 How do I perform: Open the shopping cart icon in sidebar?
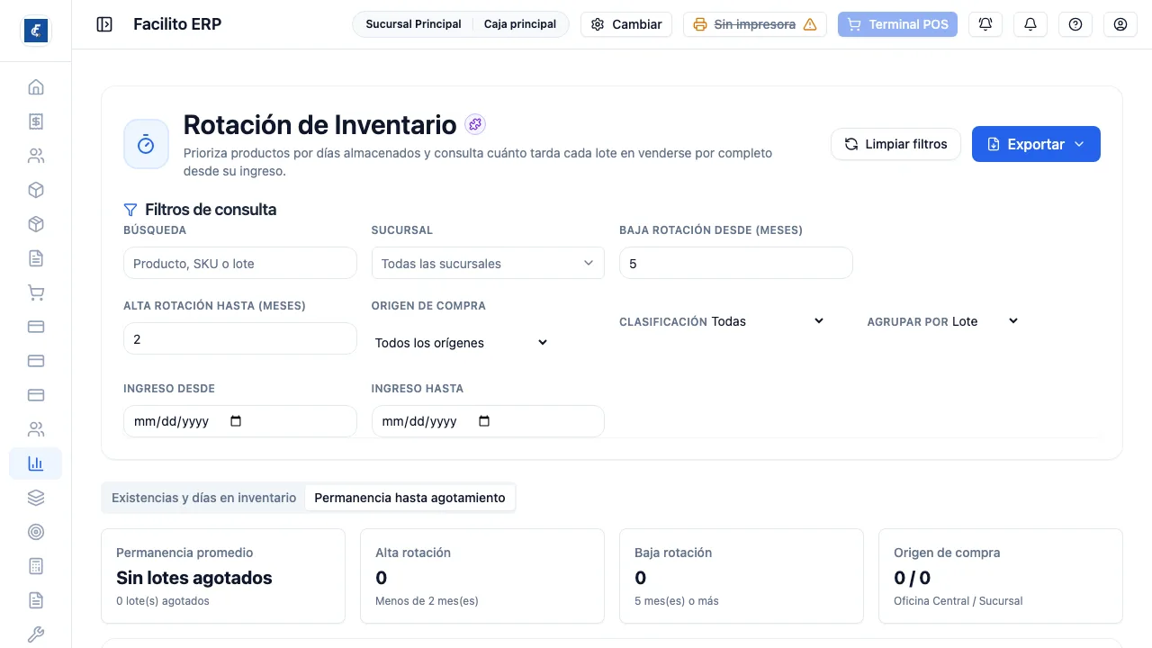coord(36,292)
